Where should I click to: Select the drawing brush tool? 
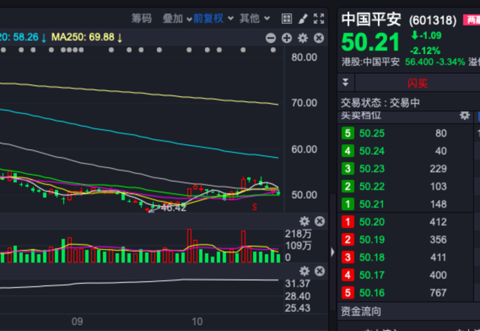pyautogui.click(x=303, y=19)
